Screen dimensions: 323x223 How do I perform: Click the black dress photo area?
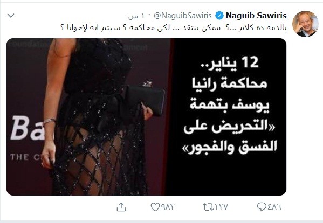[97, 116]
